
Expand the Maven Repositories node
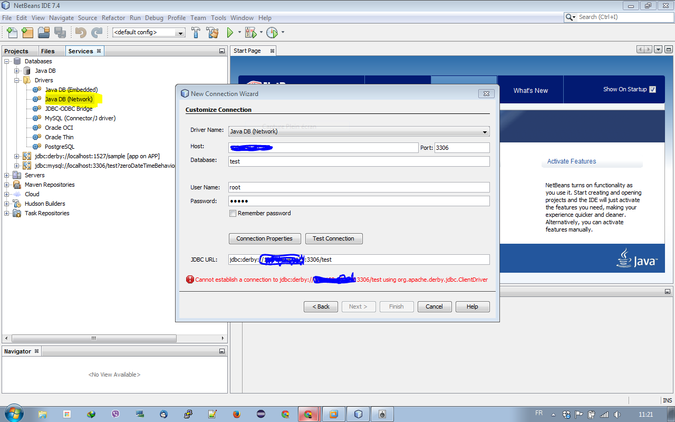[x=7, y=185]
